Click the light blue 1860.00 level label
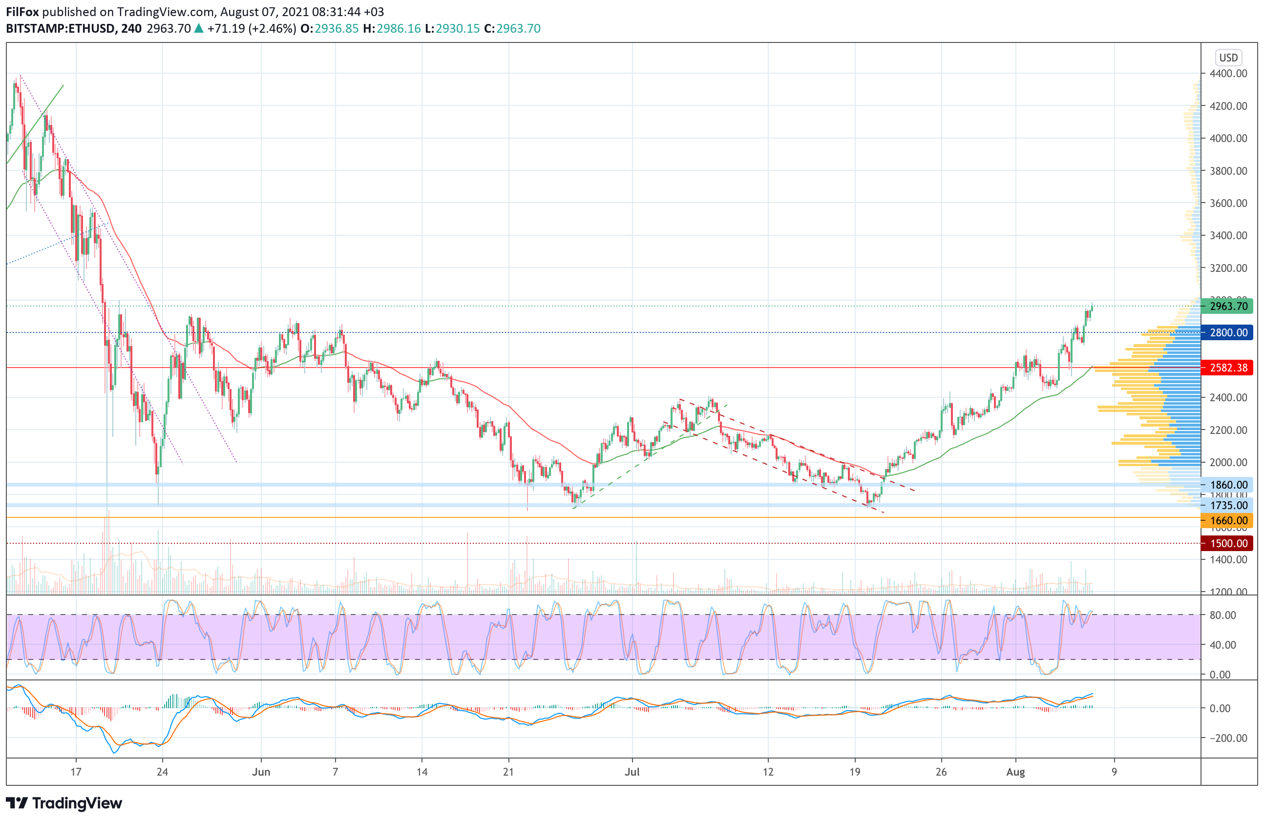This screenshot has width=1264, height=821. coord(1228,485)
